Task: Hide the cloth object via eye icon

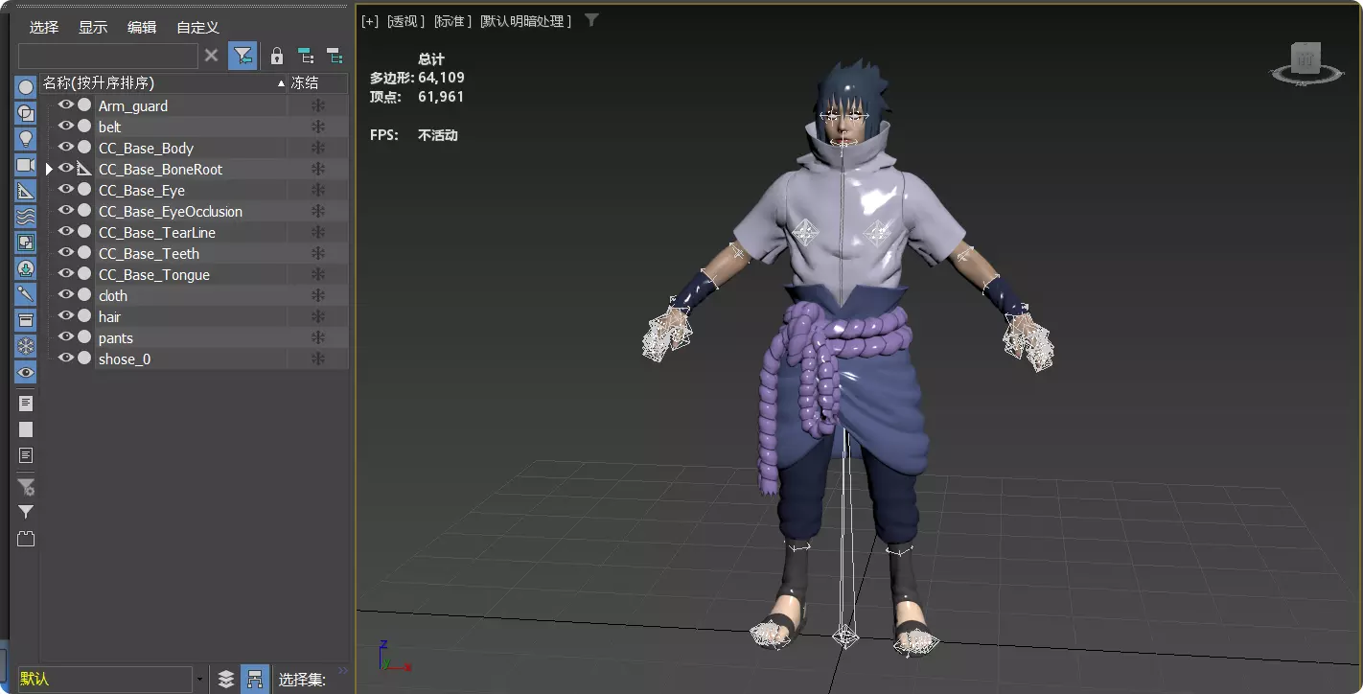Action: click(65, 295)
